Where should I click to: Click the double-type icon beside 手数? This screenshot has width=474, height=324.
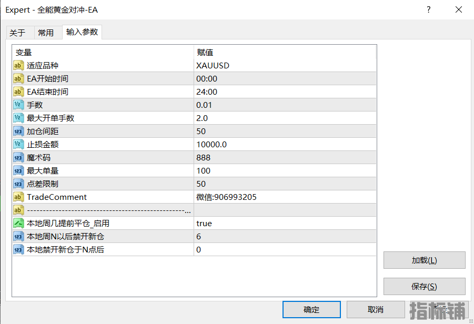(18, 105)
